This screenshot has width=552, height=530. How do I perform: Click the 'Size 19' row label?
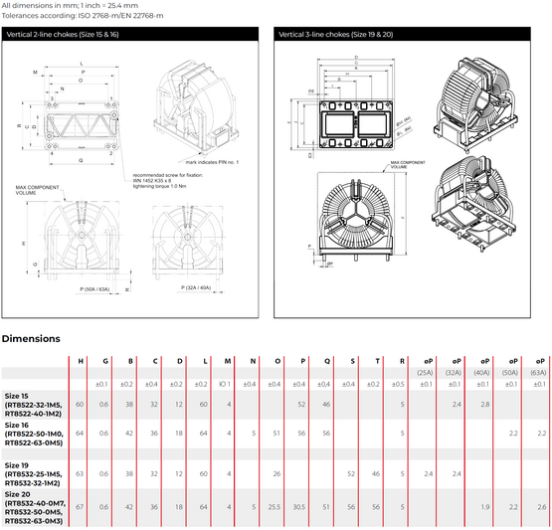16,465
